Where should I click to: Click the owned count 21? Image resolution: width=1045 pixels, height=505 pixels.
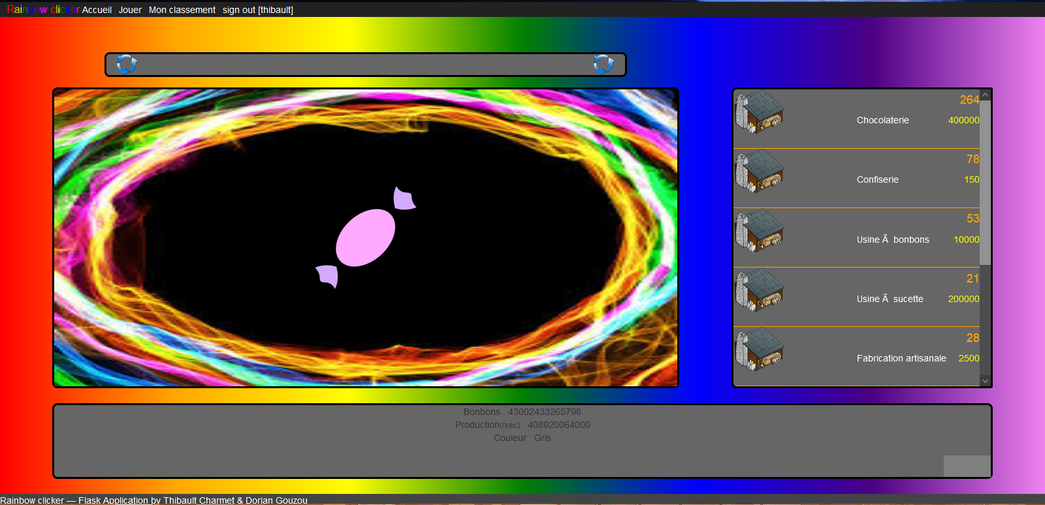tap(973, 279)
